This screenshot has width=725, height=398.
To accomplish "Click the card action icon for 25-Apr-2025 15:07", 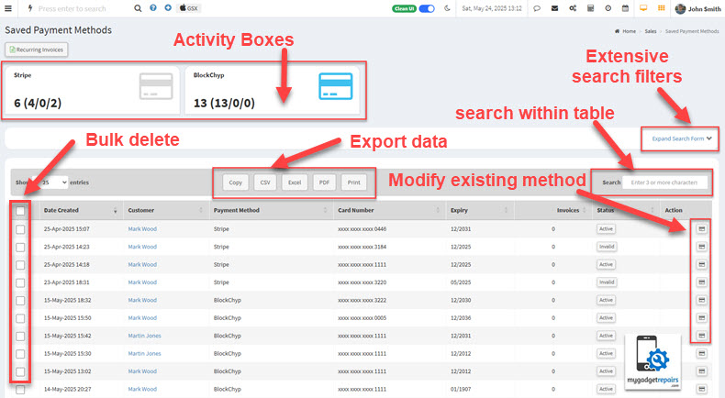I will click(701, 229).
